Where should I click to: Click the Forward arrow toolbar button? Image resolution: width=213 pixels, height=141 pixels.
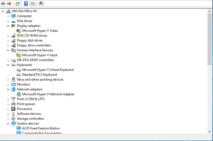click(9, 4)
